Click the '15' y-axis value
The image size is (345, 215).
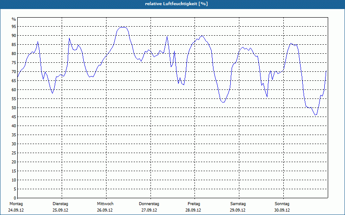(x=14, y=171)
